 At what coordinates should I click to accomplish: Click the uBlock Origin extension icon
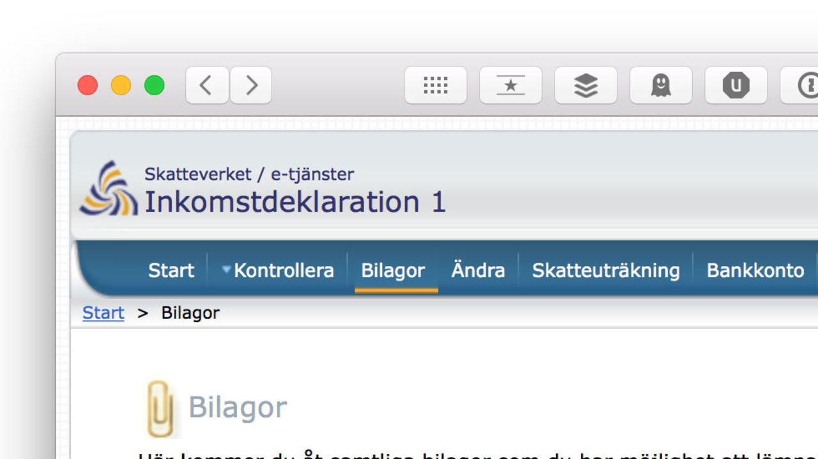736,85
